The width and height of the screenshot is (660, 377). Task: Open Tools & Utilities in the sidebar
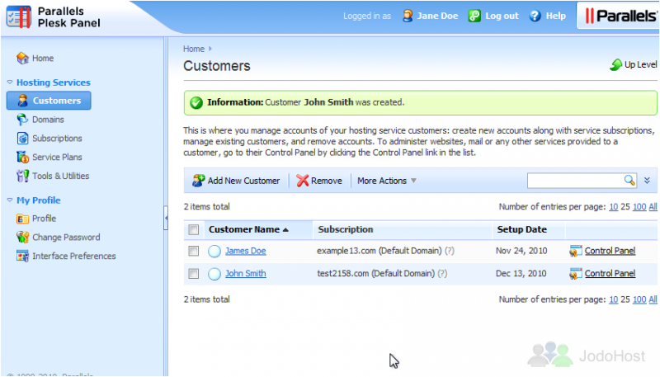pos(60,176)
